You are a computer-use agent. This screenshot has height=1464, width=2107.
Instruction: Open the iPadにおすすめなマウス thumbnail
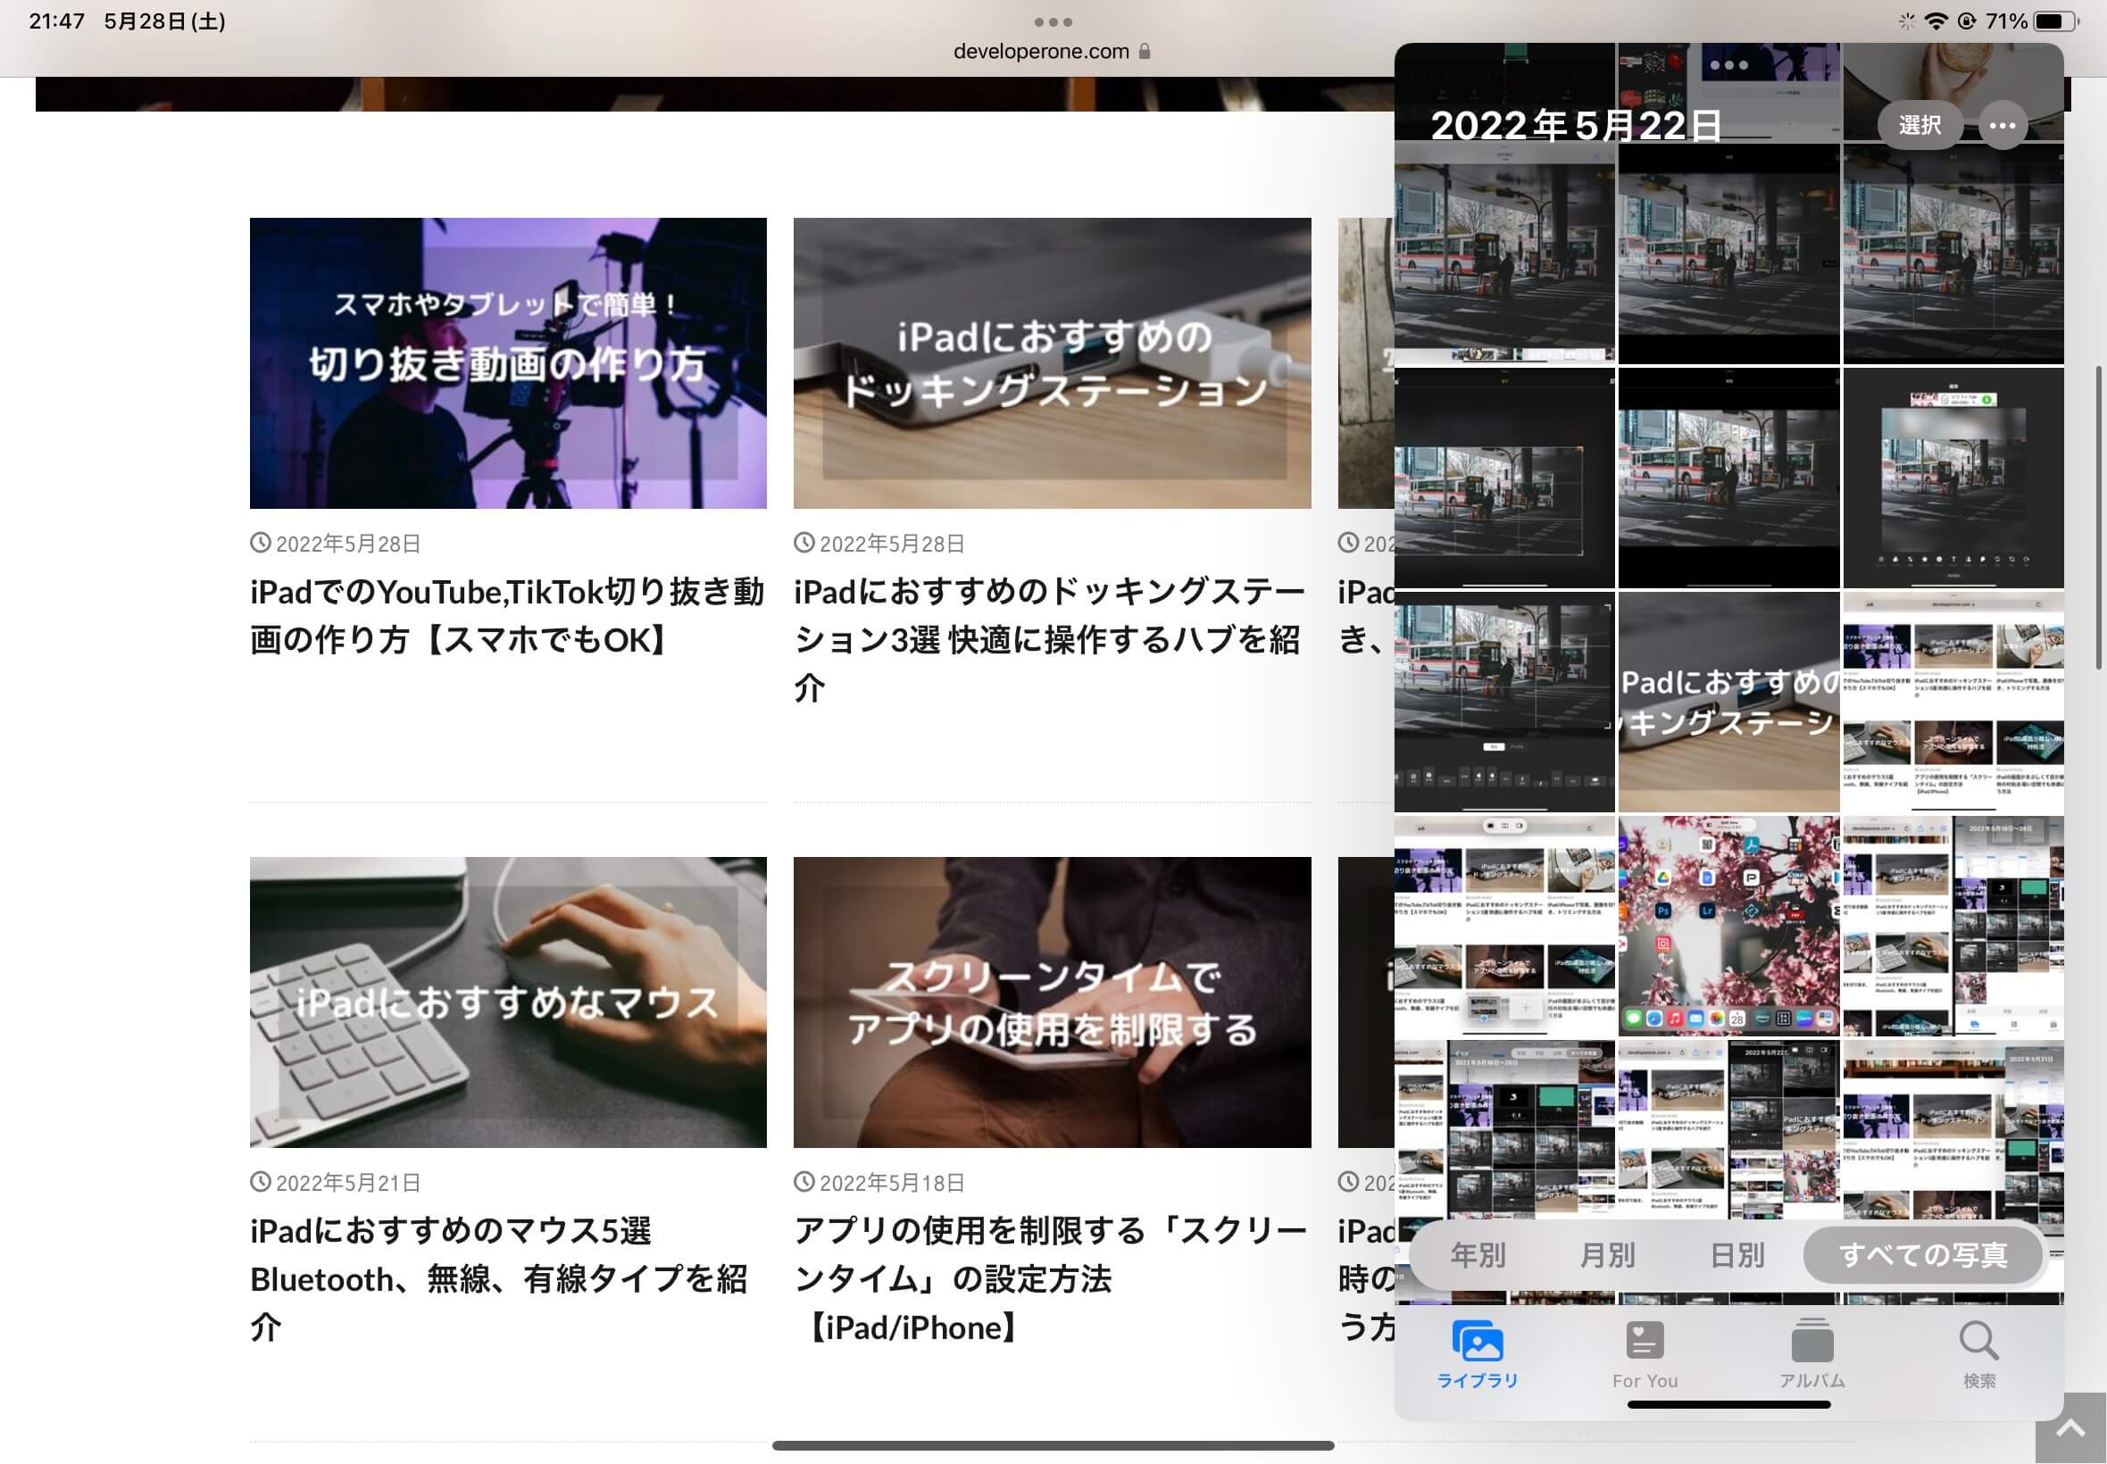coord(508,1002)
